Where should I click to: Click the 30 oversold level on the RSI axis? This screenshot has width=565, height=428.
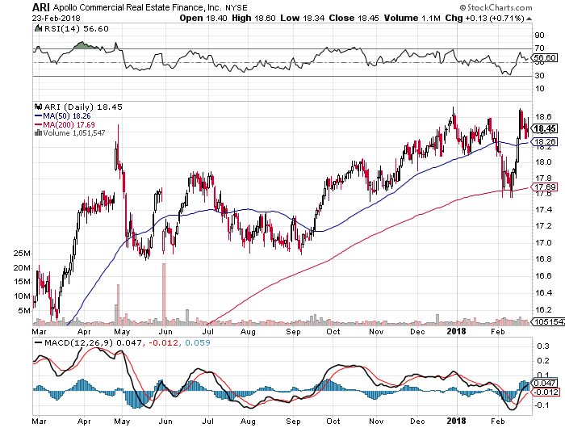click(x=539, y=76)
